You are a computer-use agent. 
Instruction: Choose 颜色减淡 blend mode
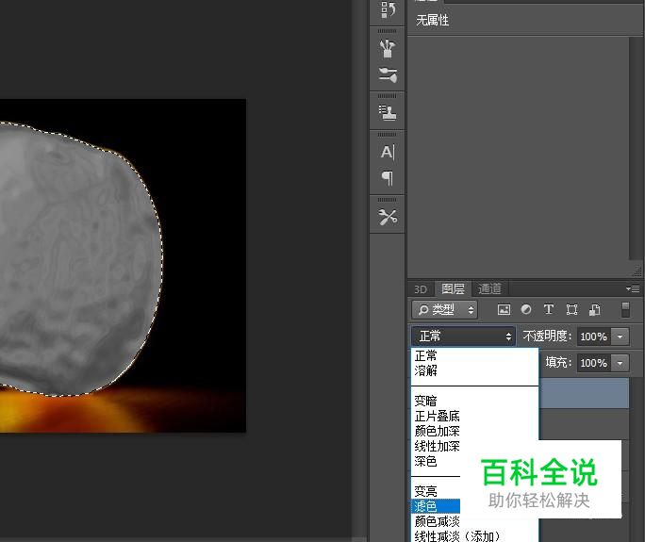click(x=436, y=521)
